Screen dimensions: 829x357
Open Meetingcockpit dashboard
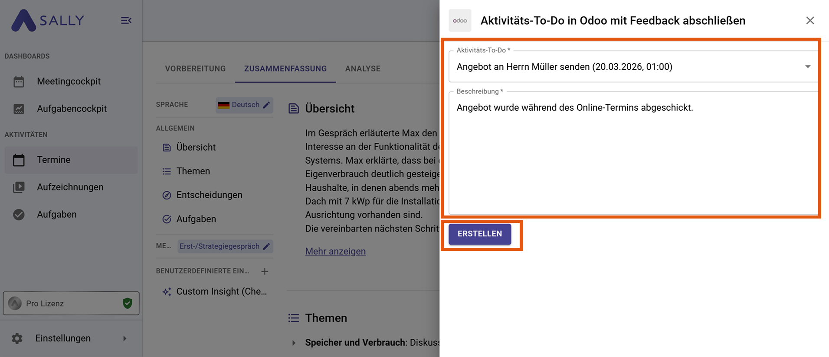69,81
